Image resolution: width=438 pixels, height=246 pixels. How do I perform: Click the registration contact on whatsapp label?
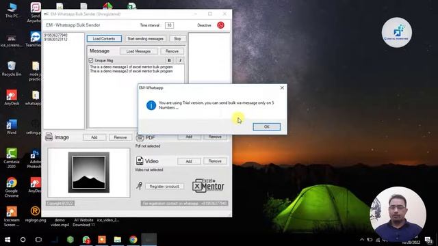click(184, 204)
